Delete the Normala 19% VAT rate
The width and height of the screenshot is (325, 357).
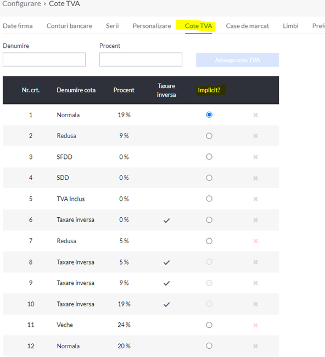[255, 115]
